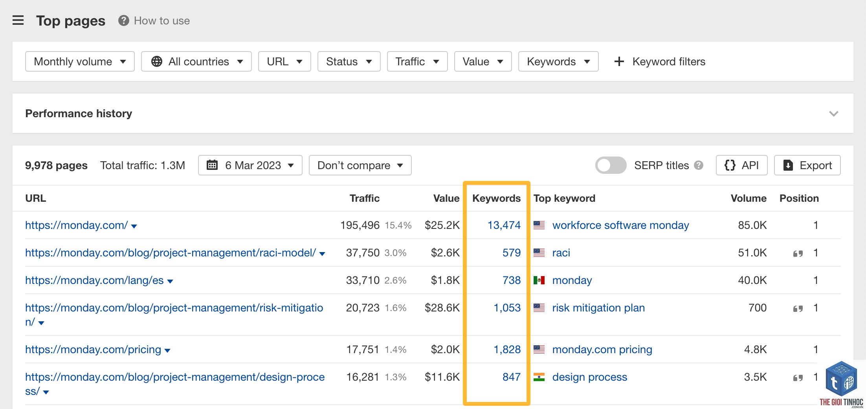This screenshot has width=866, height=409.
Task: Open the raci keyword link
Action: pos(561,252)
